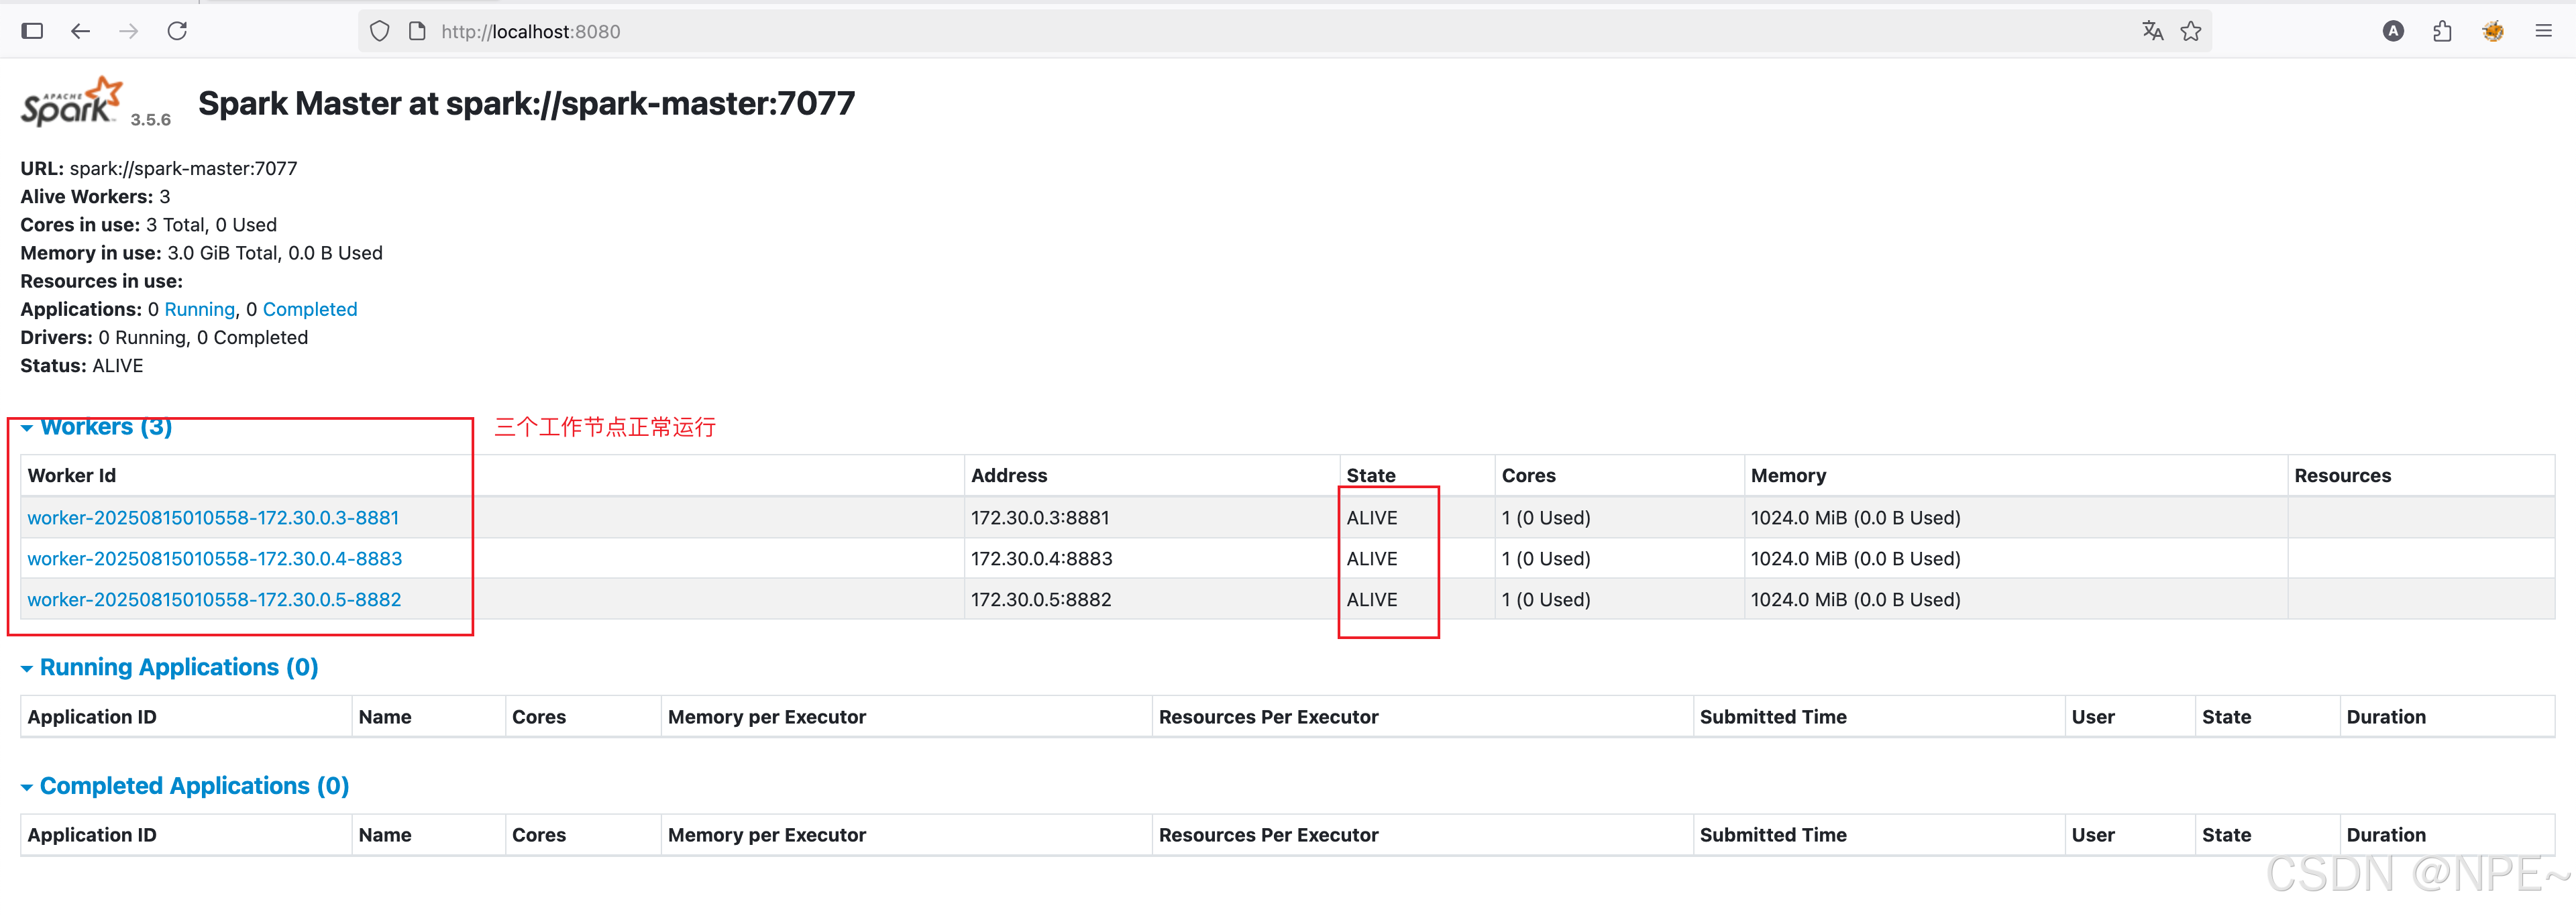Open page info via the document icon
This screenshot has height=916, width=2576.
(x=418, y=31)
